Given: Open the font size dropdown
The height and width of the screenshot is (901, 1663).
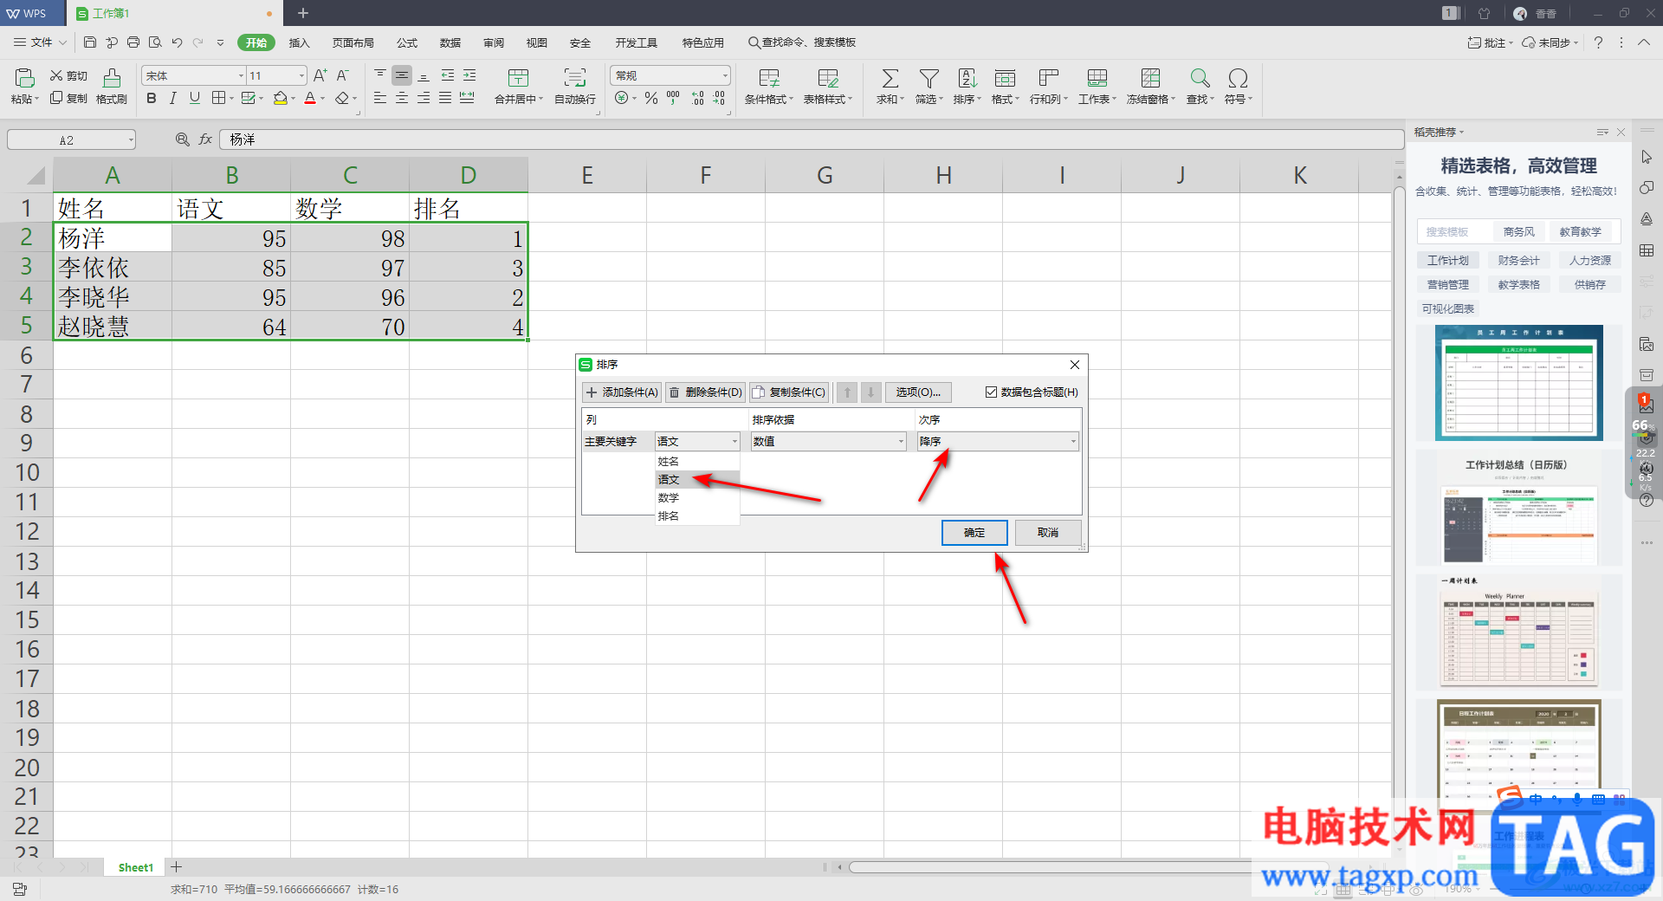Looking at the screenshot, I should pyautogui.click(x=301, y=76).
